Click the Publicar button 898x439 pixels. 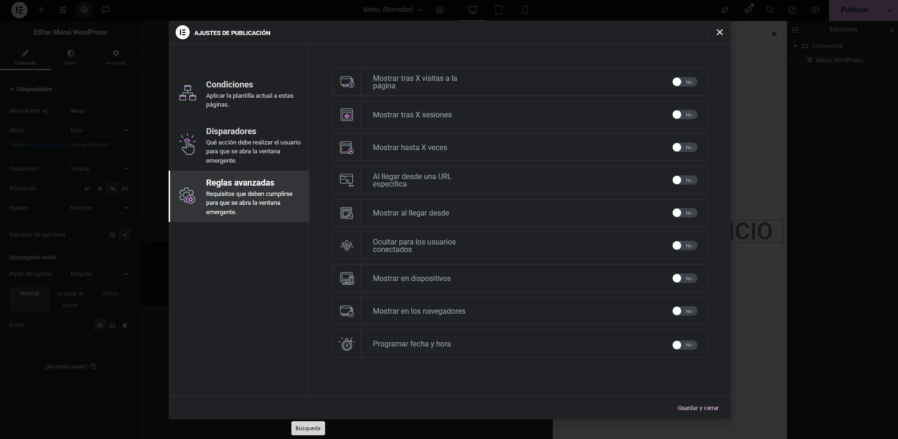854,10
